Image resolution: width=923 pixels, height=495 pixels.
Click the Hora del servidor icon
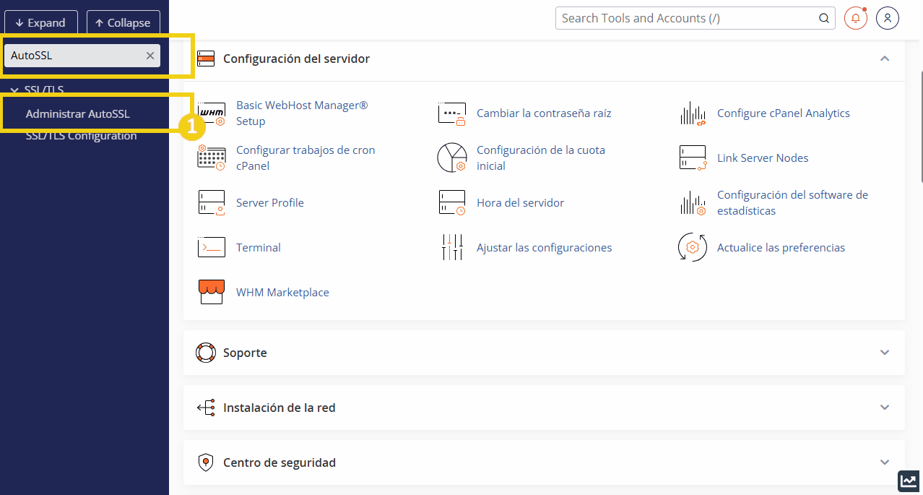(452, 202)
